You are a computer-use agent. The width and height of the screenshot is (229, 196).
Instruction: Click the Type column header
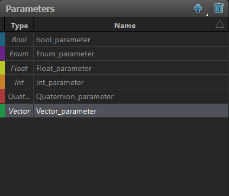tap(19, 25)
